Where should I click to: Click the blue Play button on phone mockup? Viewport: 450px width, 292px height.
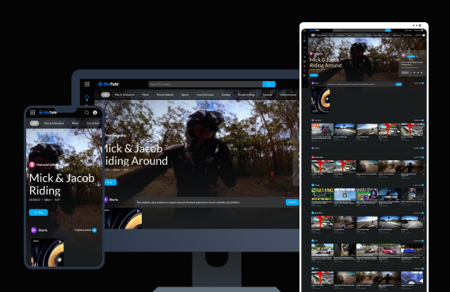[39, 213]
